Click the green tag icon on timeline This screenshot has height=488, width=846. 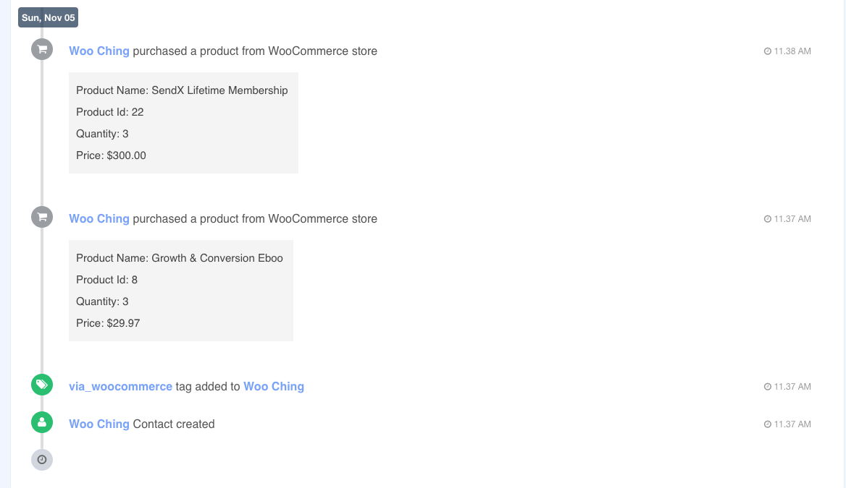(42, 385)
